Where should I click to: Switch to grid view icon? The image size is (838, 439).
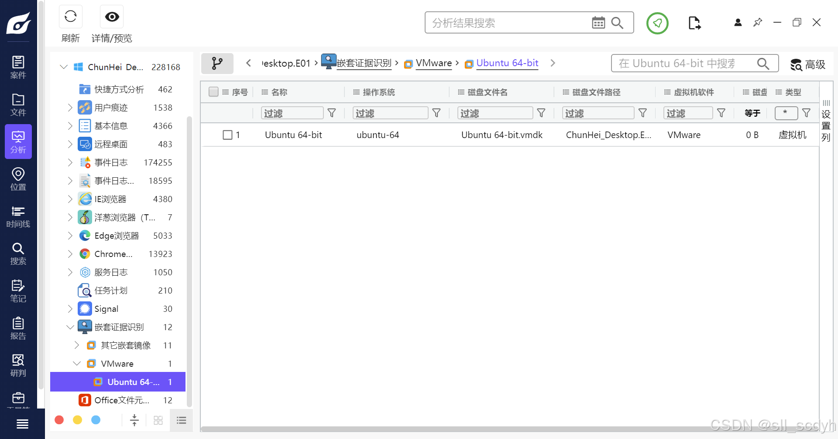coord(158,420)
